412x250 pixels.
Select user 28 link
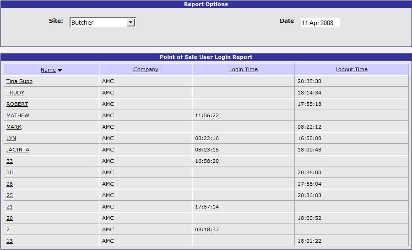pos(10,184)
